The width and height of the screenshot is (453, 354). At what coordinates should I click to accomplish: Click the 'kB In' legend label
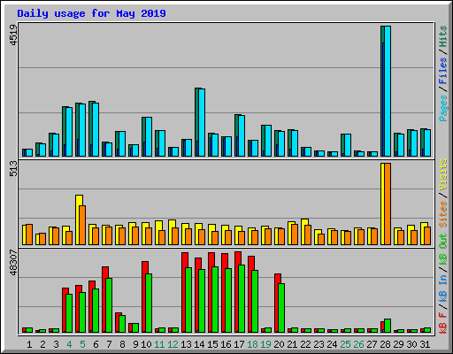[x=443, y=288]
